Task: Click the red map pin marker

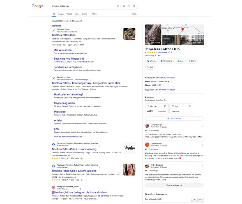Action: (183, 29)
